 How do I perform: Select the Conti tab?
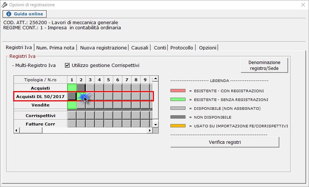point(160,48)
